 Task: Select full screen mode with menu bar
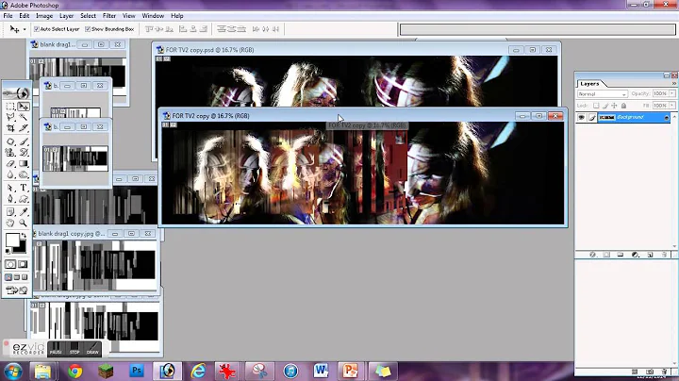(x=17, y=277)
